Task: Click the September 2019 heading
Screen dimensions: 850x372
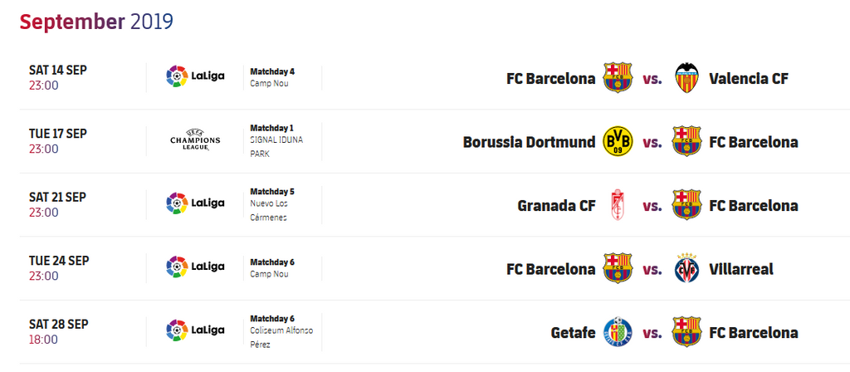Action: click(96, 21)
